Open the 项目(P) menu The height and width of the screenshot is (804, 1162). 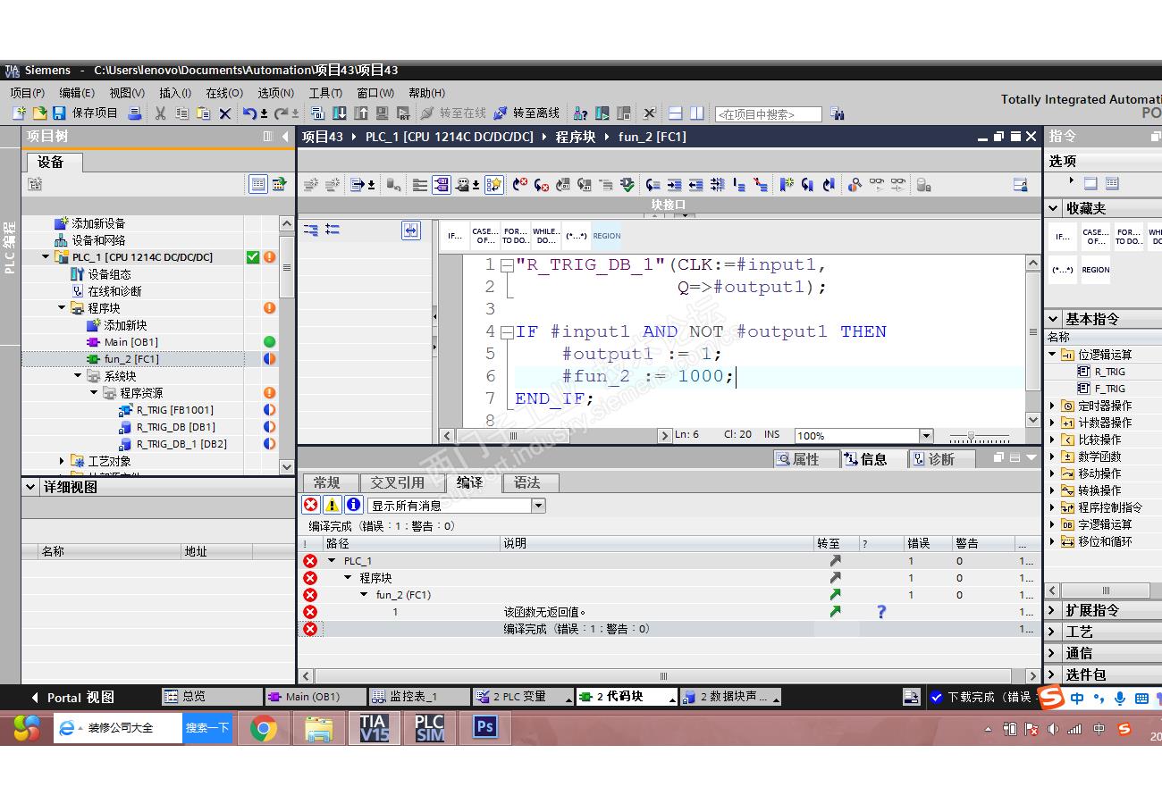pyautogui.click(x=28, y=93)
